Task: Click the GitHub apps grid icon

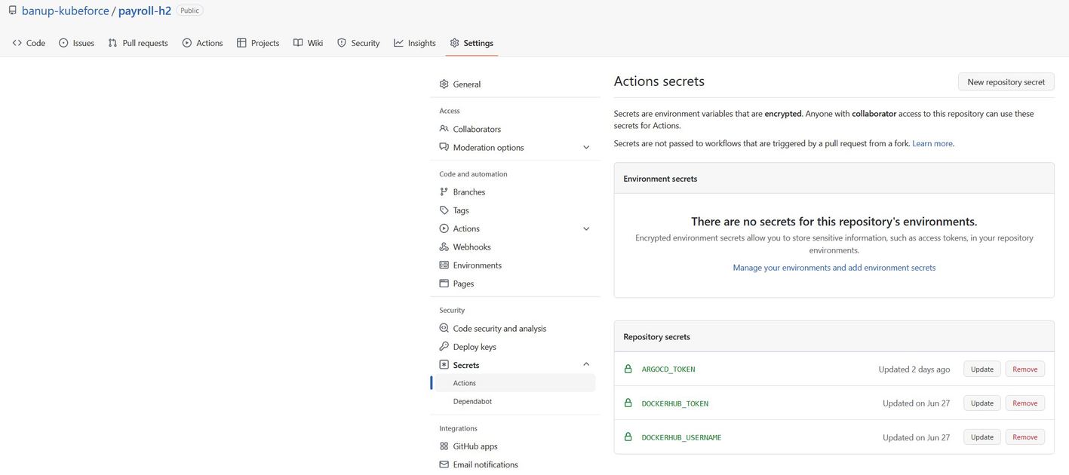Action: pos(444,446)
